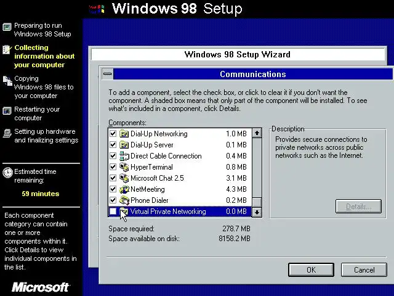394x296 pixels.
Task: Click the Communications dialog title bar
Action: (253, 74)
